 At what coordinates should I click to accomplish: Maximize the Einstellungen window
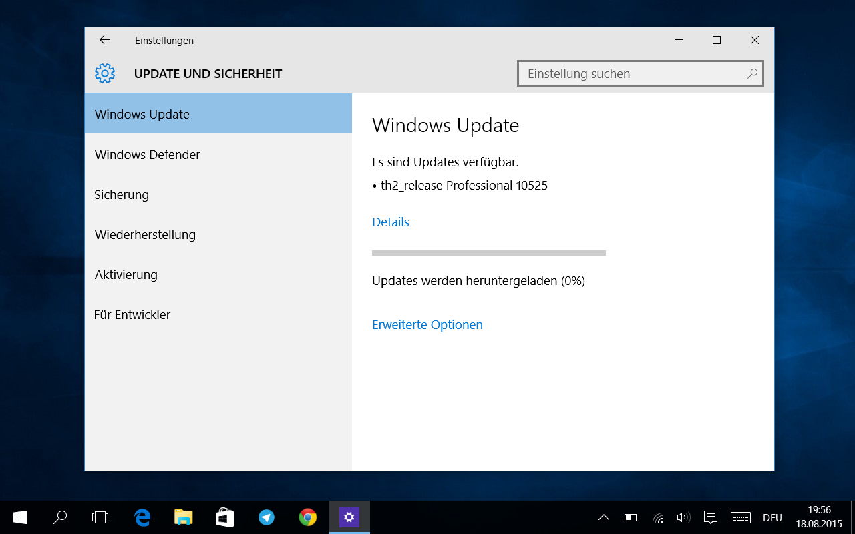click(717, 40)
